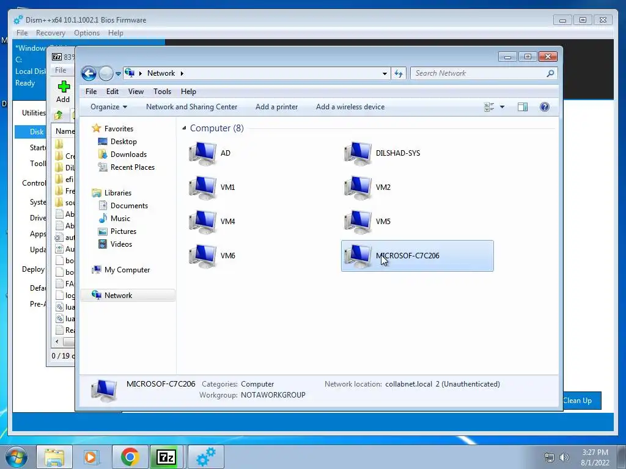Click Add a wireless device
626x469 pixels.
pyautogui.click(x=350, y=107)
